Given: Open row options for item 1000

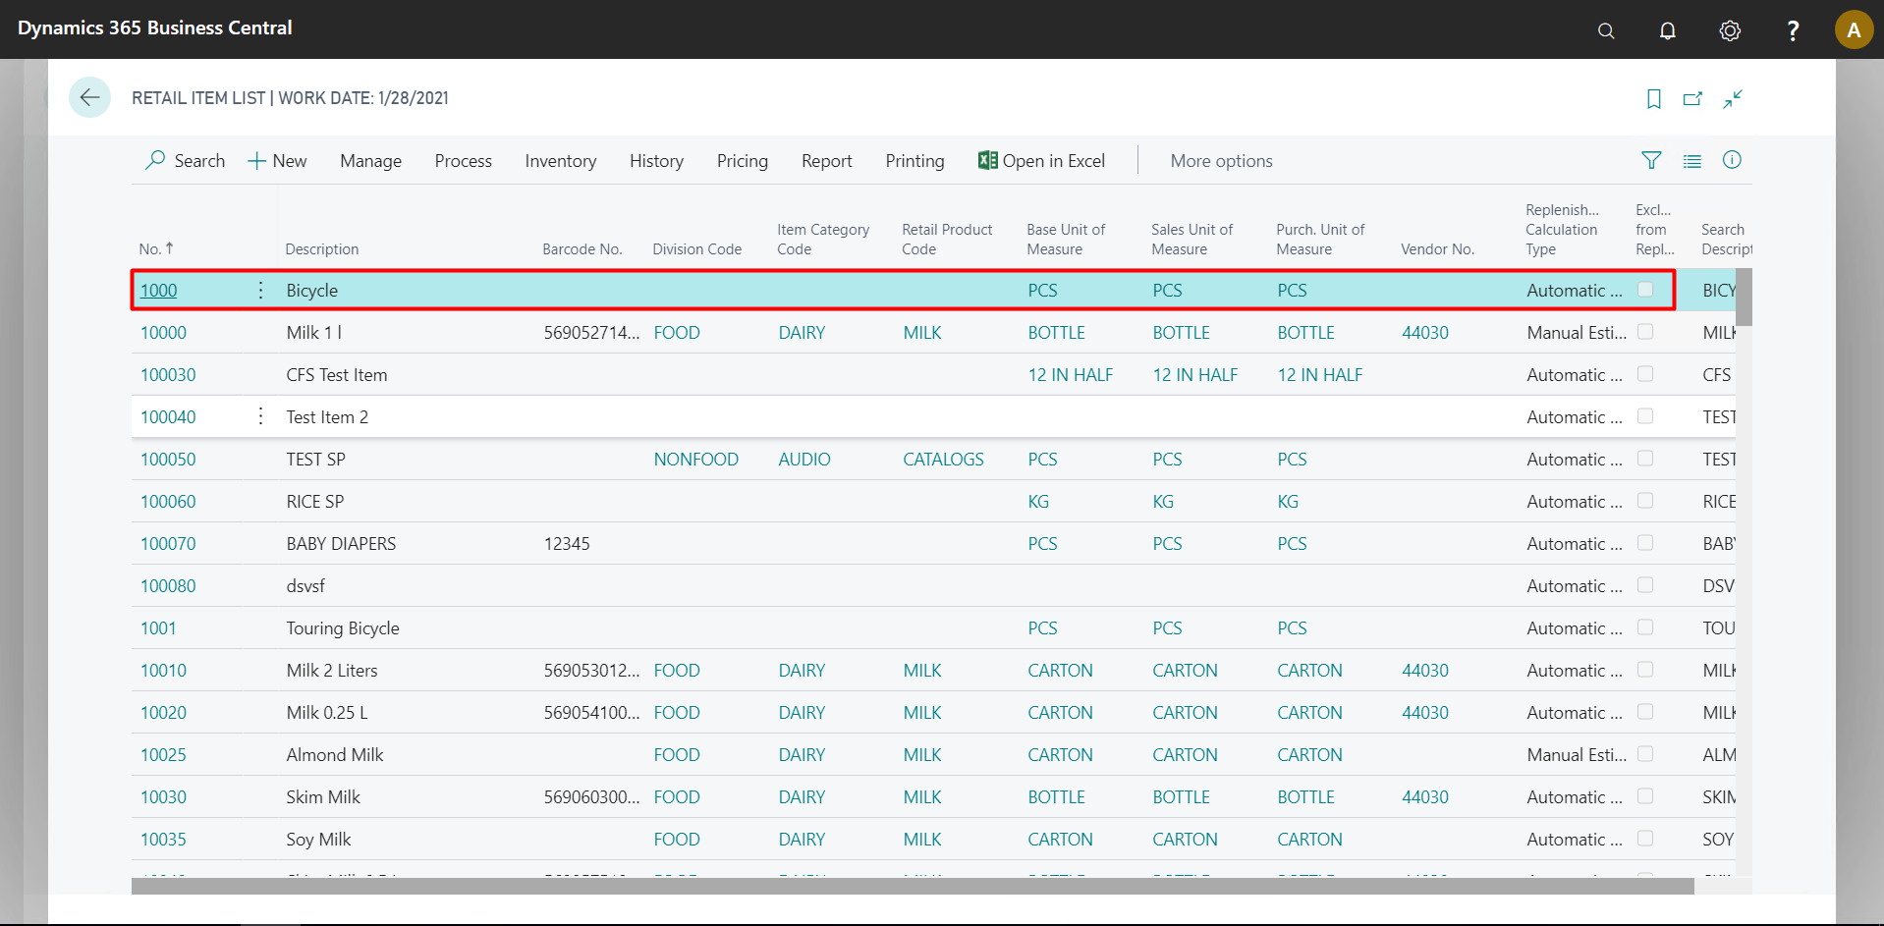Looking at the screenshot, I should coord(260,290).
